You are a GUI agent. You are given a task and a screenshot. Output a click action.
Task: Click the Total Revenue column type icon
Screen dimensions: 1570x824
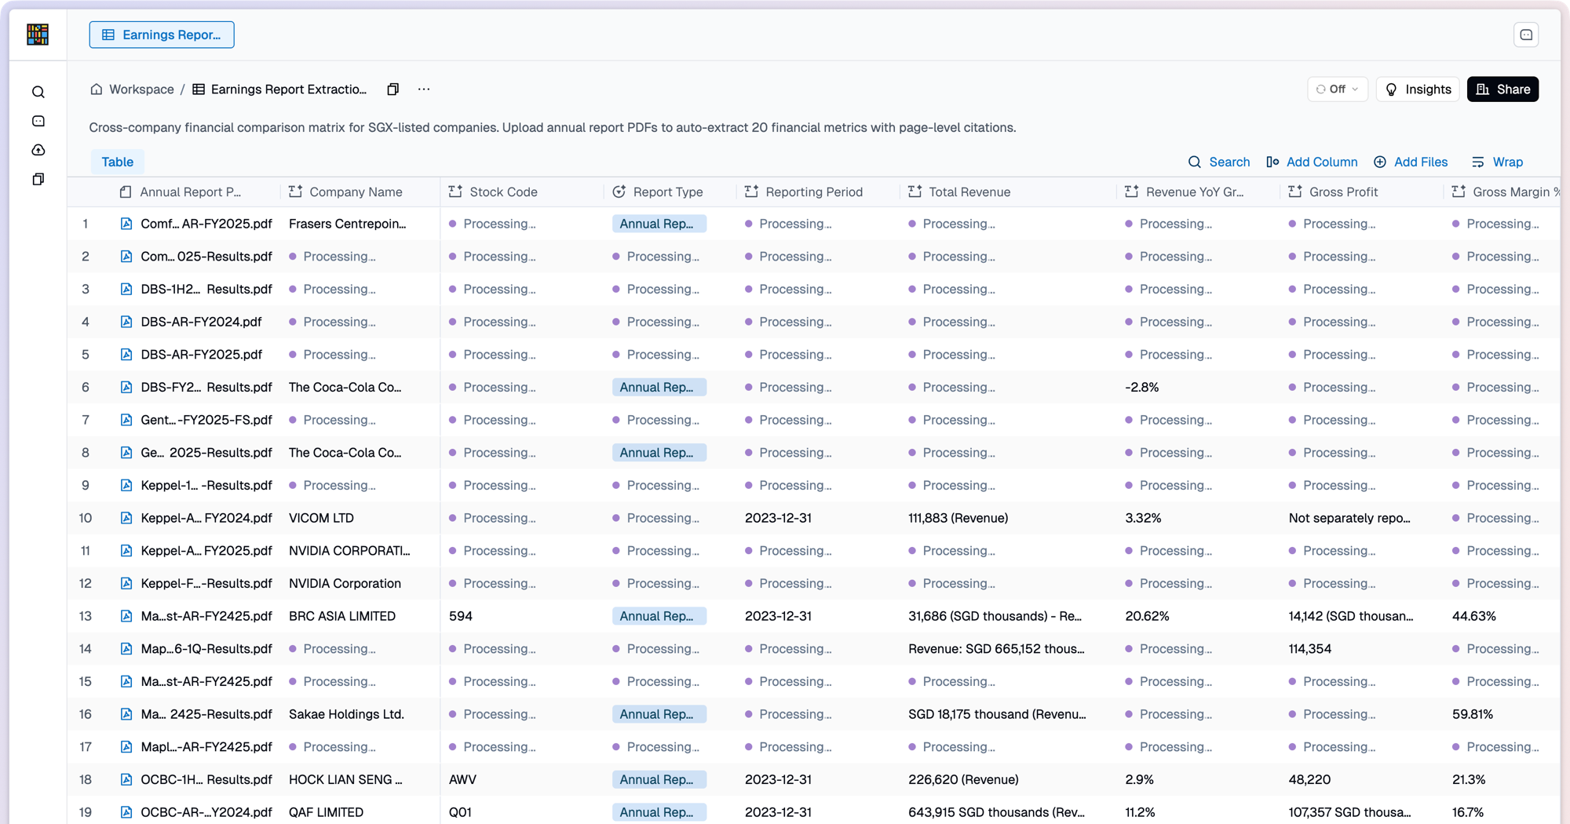click(915, 192)
